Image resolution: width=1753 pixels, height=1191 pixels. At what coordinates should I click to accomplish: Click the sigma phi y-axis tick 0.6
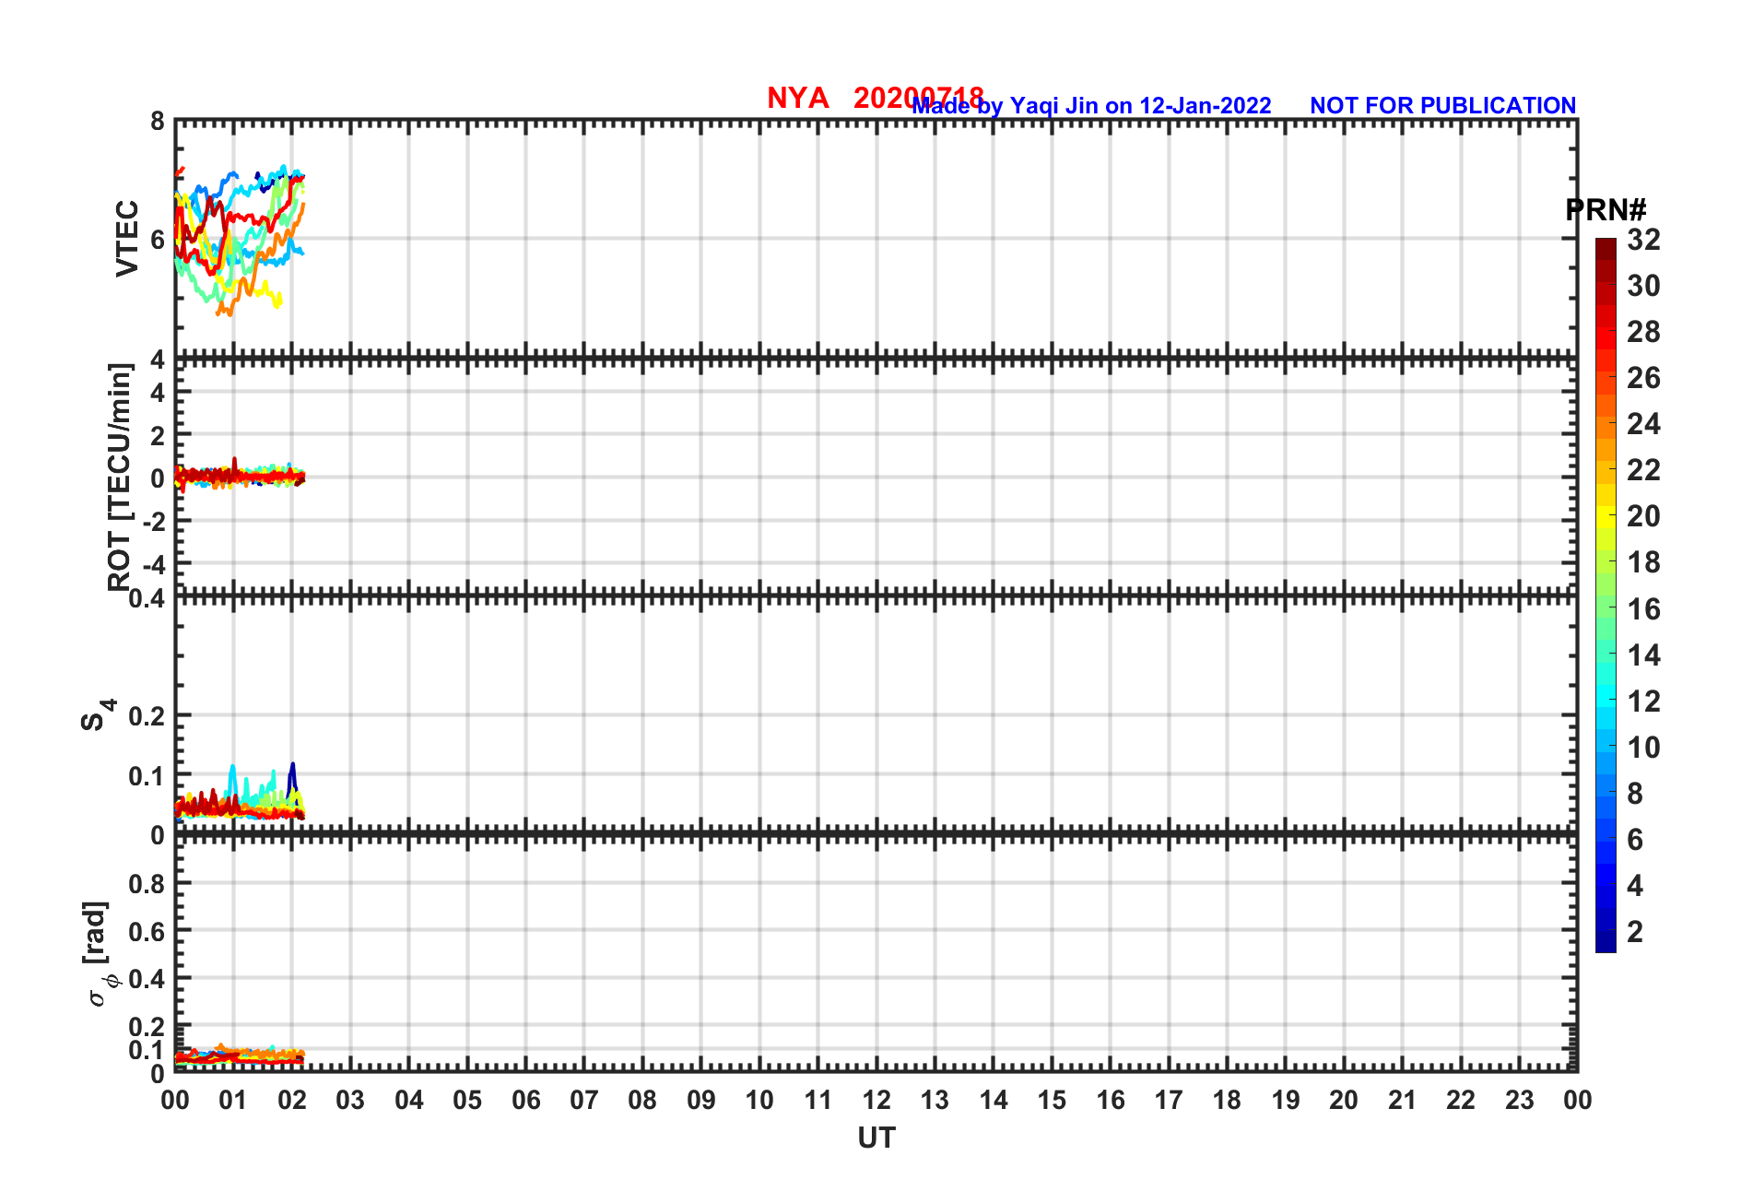pyautogui.click(x=147, y=932)
